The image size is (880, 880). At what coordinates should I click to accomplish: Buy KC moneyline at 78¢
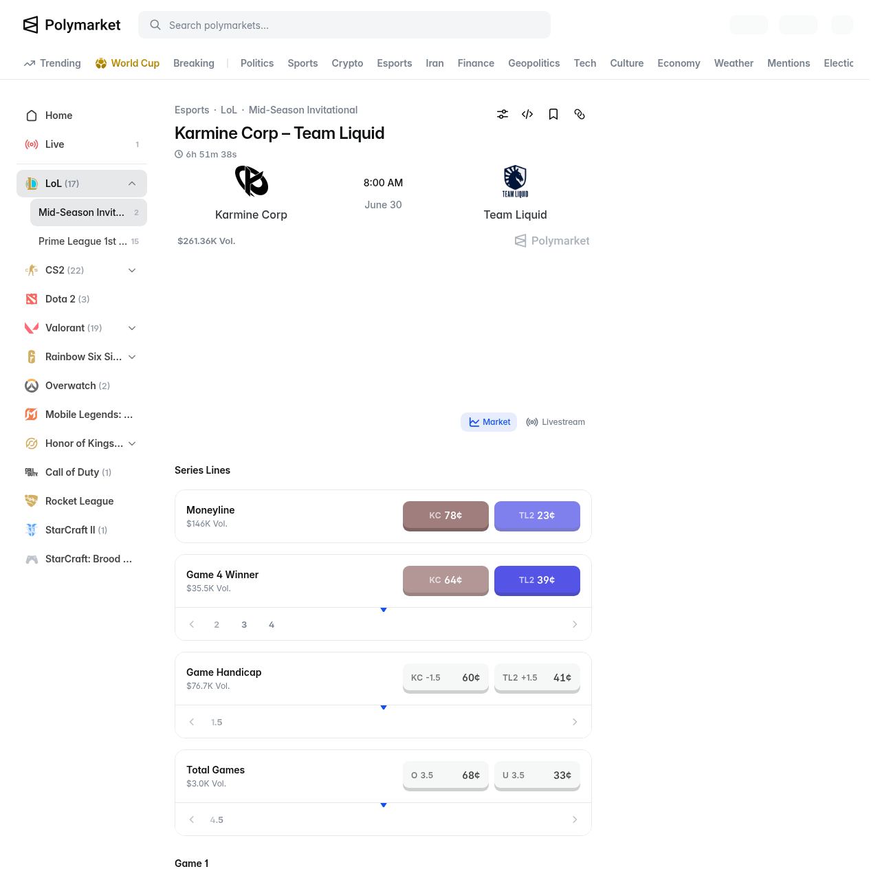[x=445, y=516]
